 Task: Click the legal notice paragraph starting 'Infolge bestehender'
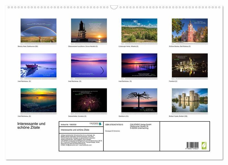point(81,140)
